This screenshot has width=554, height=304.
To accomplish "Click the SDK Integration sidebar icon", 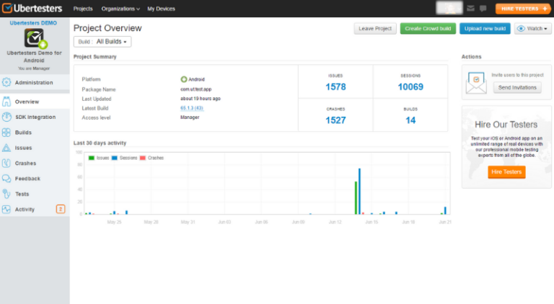I will (7, 117).
